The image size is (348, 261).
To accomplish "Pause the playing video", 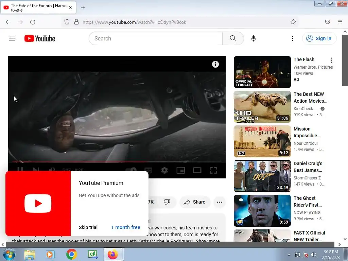I will [20, 170].
